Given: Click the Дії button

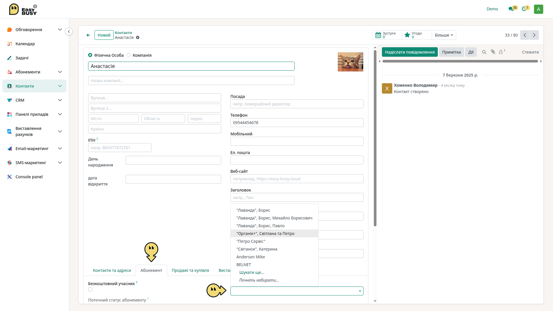Looking at the screenshot, I should point(471,52).
